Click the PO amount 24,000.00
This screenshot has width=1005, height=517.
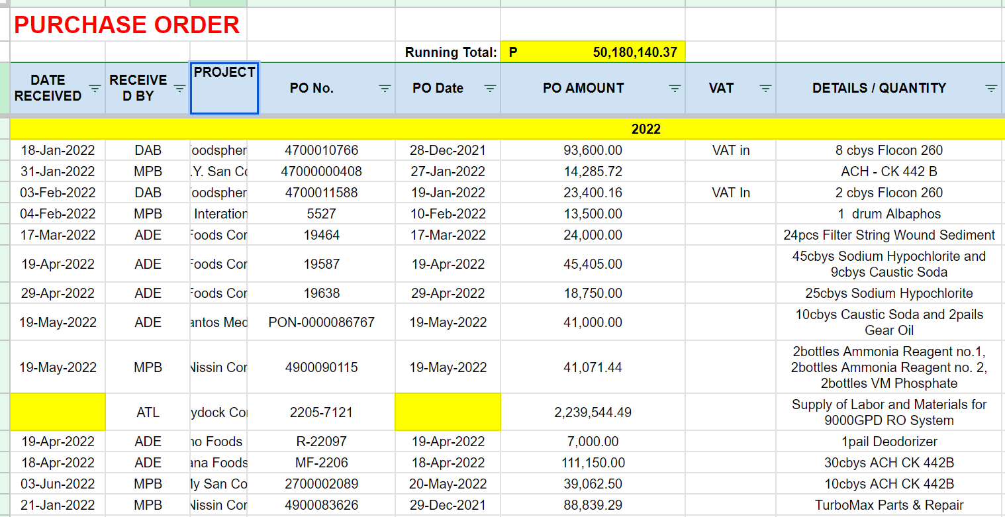pos(593,235)
